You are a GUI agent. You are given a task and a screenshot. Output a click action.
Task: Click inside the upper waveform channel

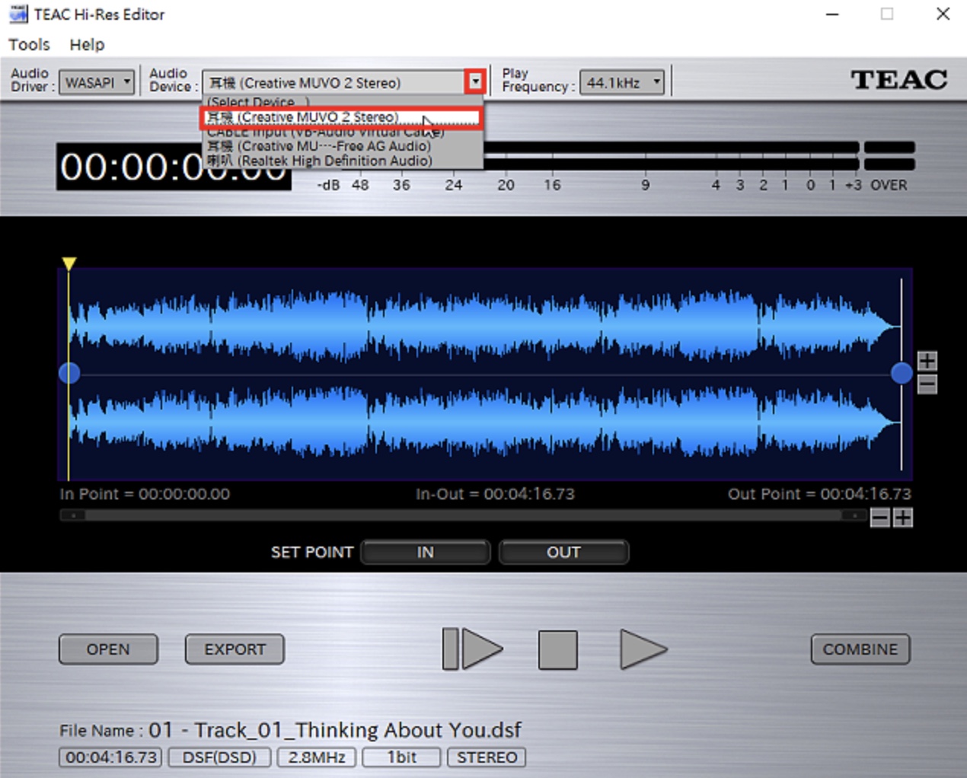(x=485, y=326)
